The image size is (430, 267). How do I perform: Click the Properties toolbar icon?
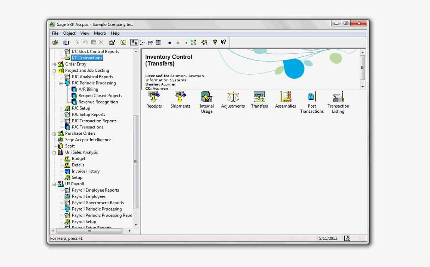point(112,43)
